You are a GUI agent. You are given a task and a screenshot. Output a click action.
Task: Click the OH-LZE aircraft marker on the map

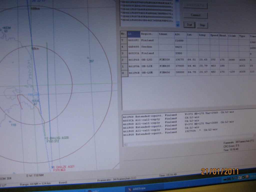52,167
